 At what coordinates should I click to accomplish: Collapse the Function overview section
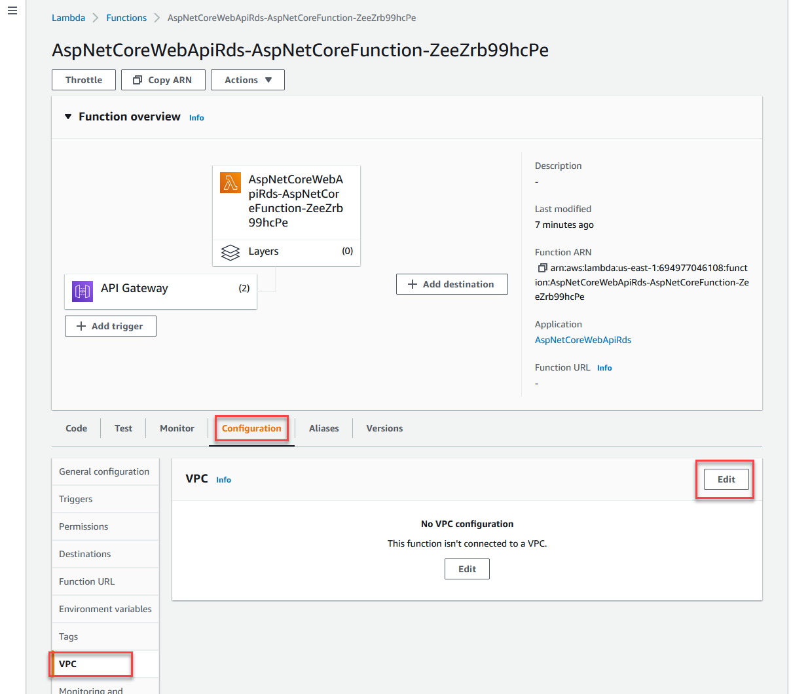(x=68, y=117)
